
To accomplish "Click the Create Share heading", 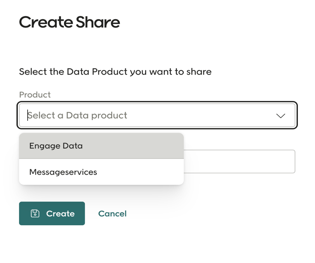I will tap(70, 22).
